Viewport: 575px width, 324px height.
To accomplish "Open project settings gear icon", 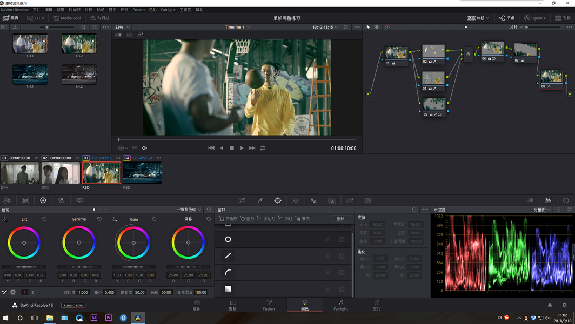I will pos(564,305).
